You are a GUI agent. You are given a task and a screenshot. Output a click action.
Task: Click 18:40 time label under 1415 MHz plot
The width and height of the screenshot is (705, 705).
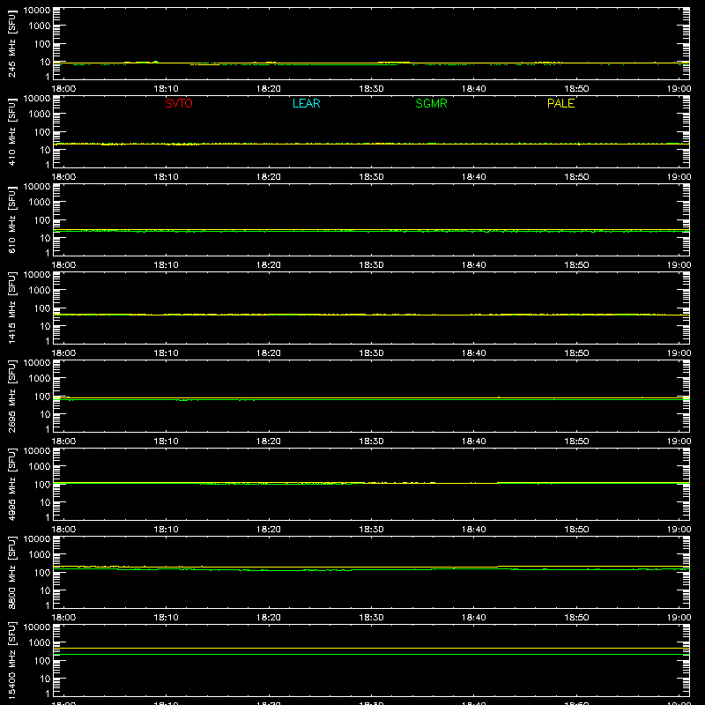pos(474,353)
